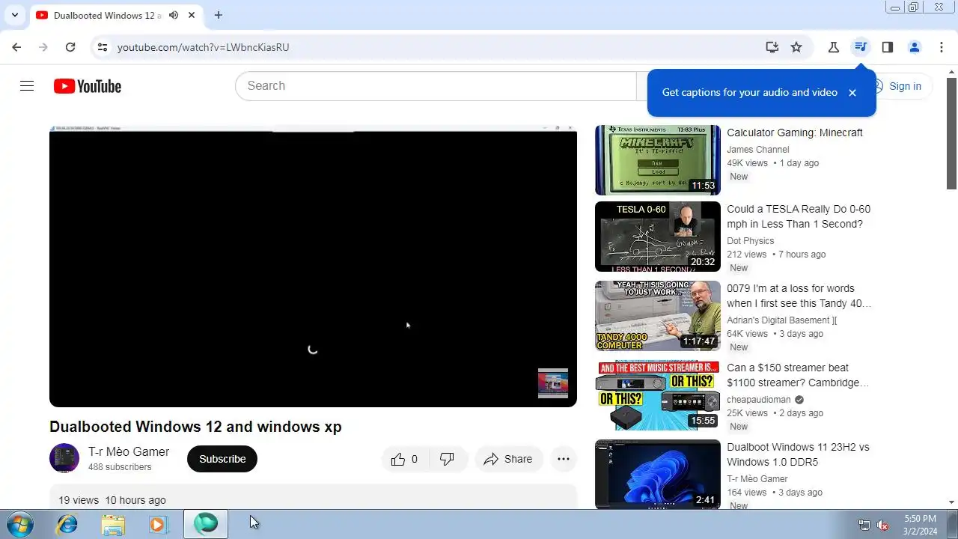
Task: Click the page scrollbar thumb
Action: click(951, 133)
